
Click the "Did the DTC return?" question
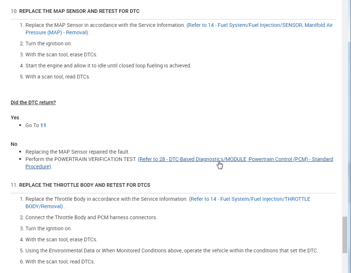[x=33, y=102]
